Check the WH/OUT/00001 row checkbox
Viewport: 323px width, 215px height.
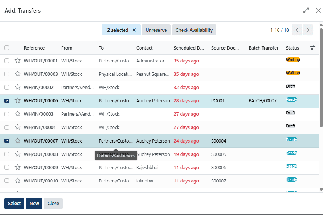pos(7,61)
